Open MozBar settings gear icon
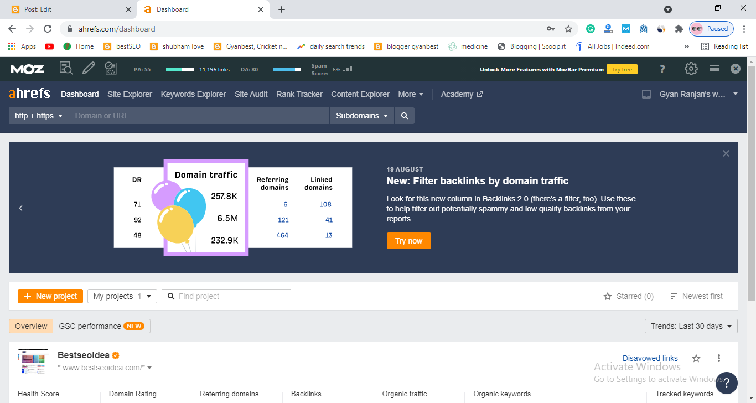Screen dimensions: 756x403 tap(691, 69)
